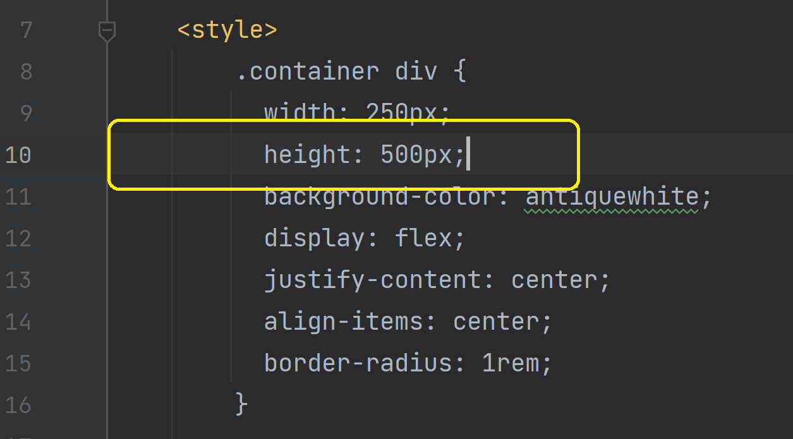Click line number 13 in gutter

click(18, 280)
